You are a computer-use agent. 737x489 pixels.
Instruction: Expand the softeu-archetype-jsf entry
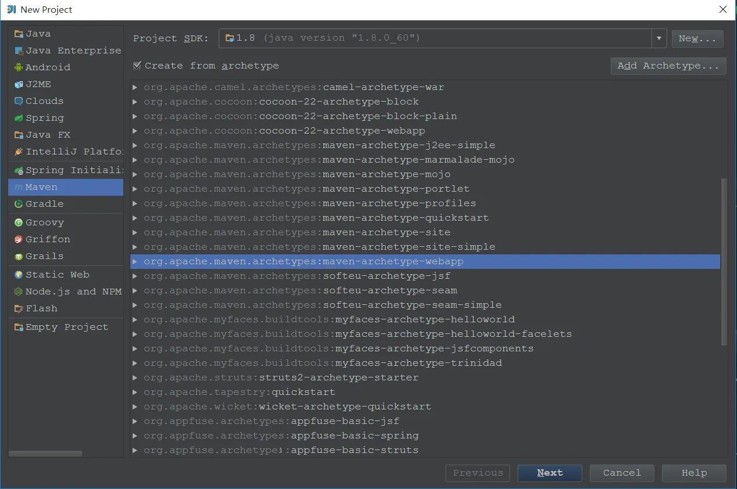click(x=135, y=276)
